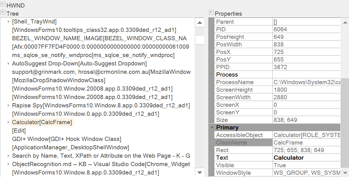
Task: Expand the ObjectRecognition.md Visual Studio Code node arrow
Action: (x=8, y=164)
